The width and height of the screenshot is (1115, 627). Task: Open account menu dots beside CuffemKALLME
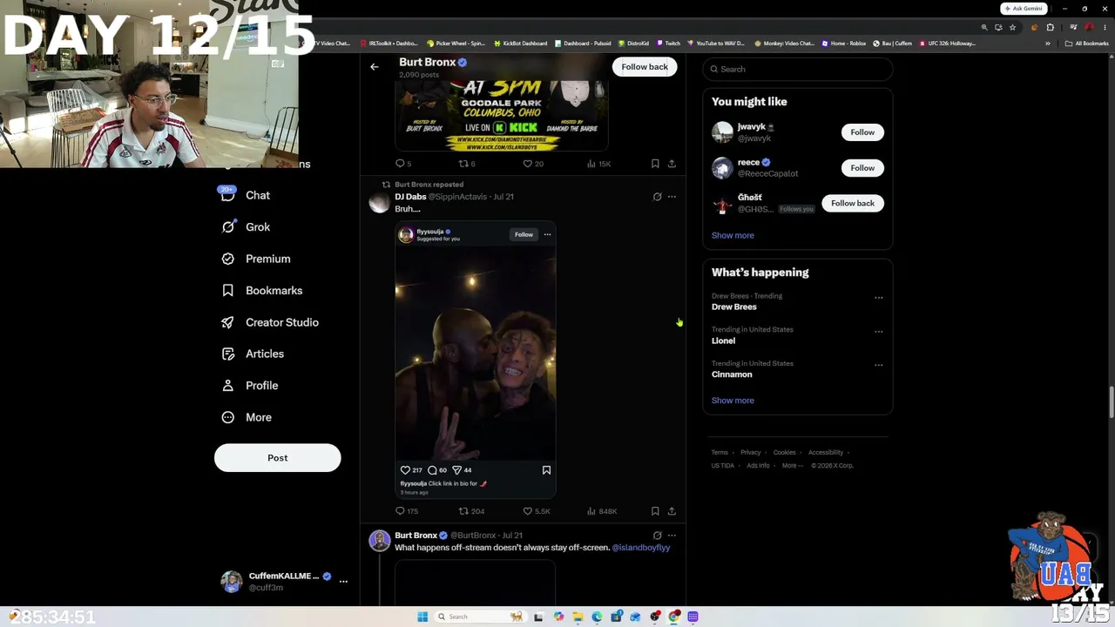[x=343, y=581]
